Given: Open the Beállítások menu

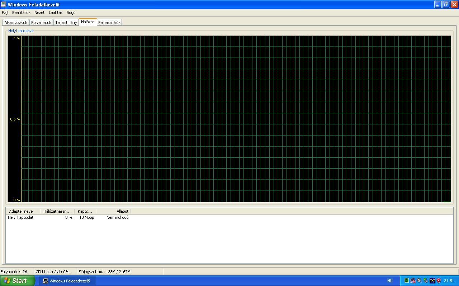Looking at the screenshot, I should [x=21, y=13].
